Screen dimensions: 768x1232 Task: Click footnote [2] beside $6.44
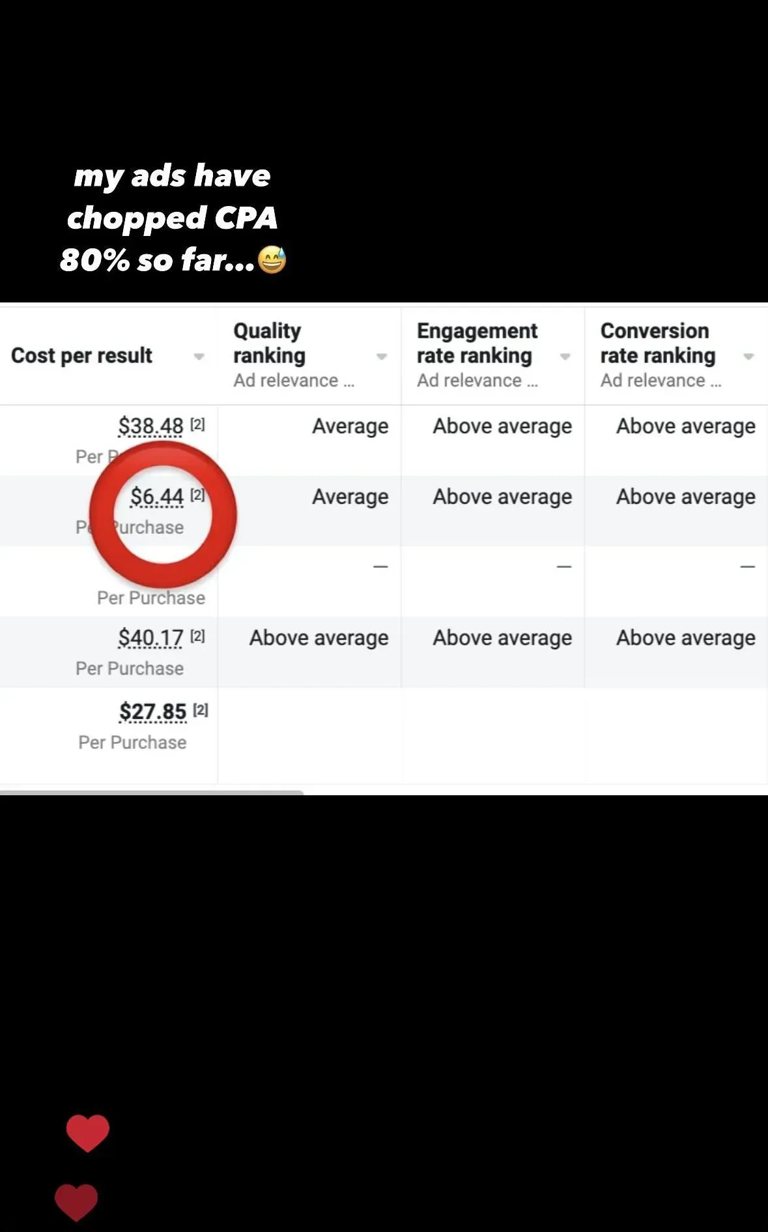[197, 495]
